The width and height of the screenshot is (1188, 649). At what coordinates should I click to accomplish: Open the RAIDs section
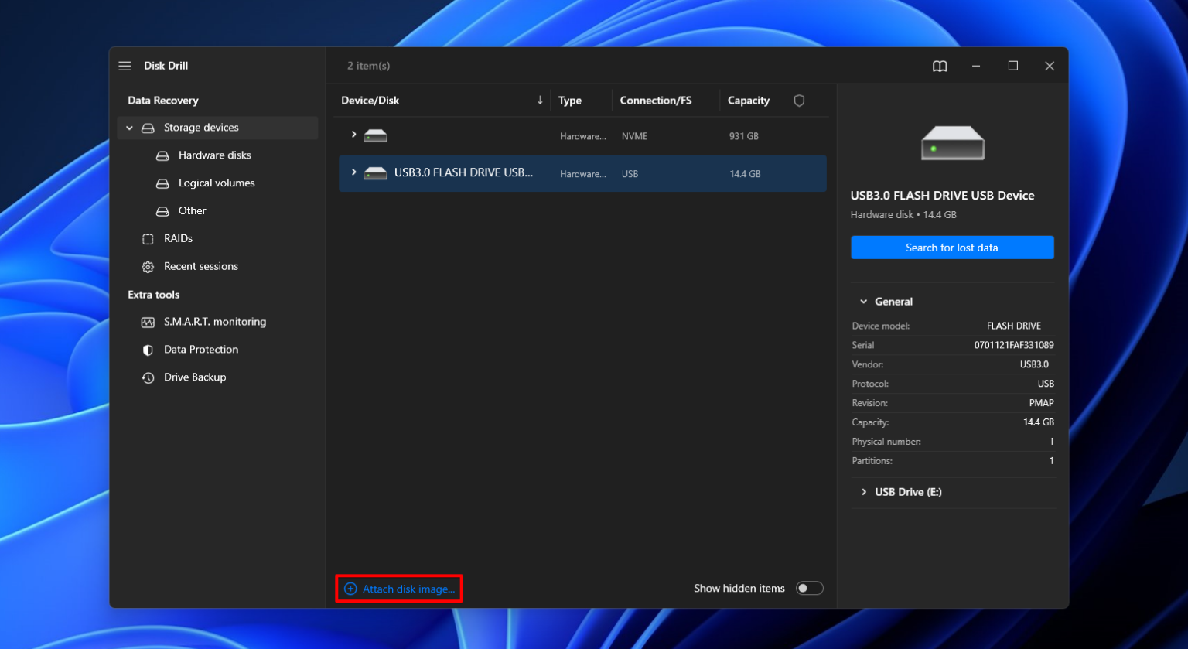[177, 238]
